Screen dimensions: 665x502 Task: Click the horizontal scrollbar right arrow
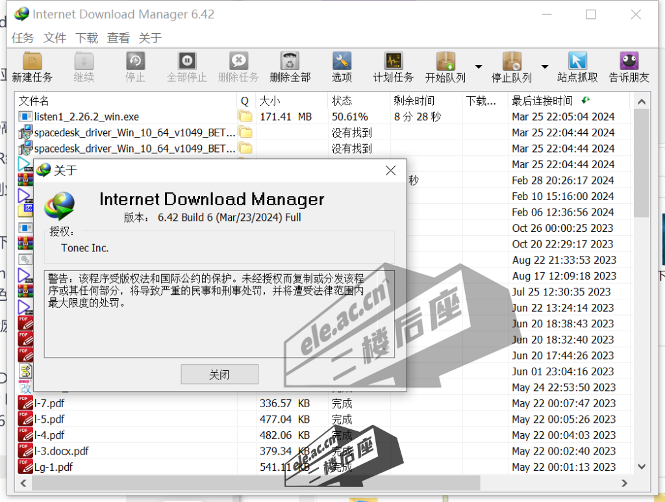(625, 483)
